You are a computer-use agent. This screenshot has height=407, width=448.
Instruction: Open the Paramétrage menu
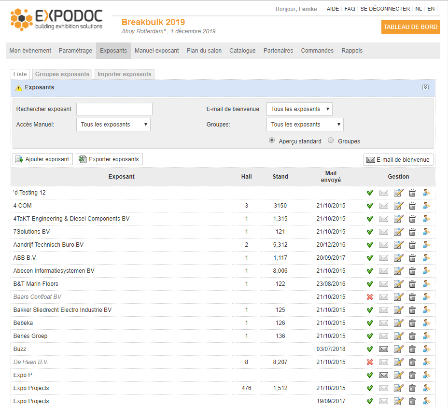tap(75, 51)
